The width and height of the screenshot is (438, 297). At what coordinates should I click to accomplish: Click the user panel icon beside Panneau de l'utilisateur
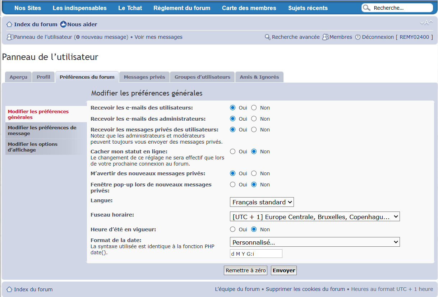(x=10, y=37)
